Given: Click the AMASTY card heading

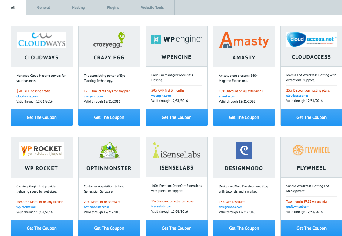Looking at the screenshot, I should point(244,58).
